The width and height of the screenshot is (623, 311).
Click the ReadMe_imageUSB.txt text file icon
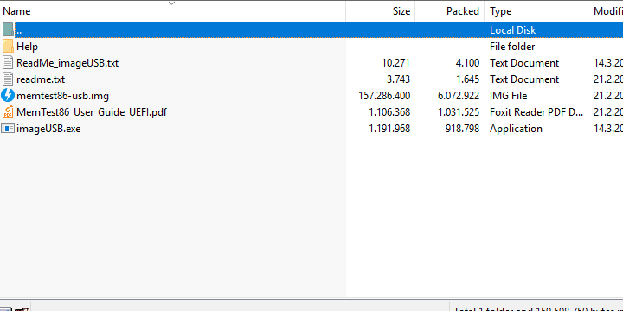[8, 63]
